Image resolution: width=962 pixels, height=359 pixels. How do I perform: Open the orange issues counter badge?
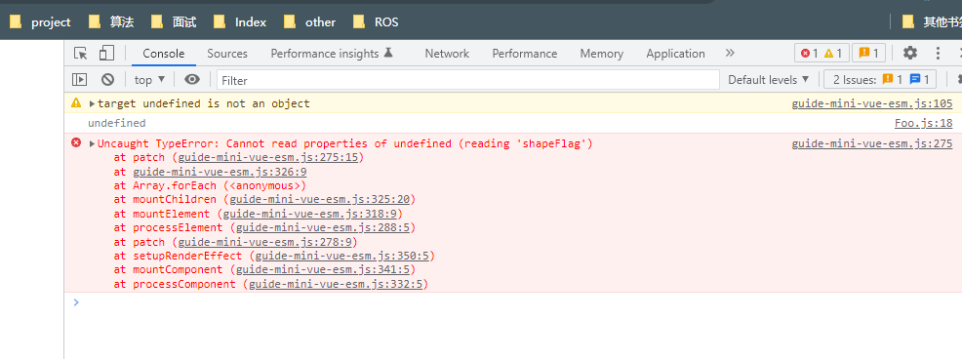coord(868,54)
